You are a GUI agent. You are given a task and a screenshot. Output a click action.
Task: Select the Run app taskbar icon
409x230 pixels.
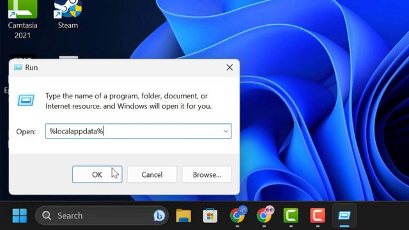344,216
